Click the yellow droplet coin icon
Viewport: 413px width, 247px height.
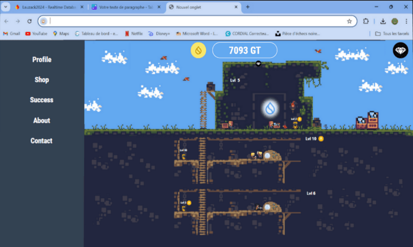[198, 51]
